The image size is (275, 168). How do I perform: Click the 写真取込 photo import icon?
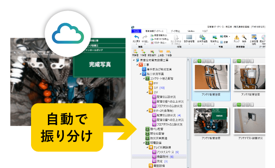click(214, 37)
